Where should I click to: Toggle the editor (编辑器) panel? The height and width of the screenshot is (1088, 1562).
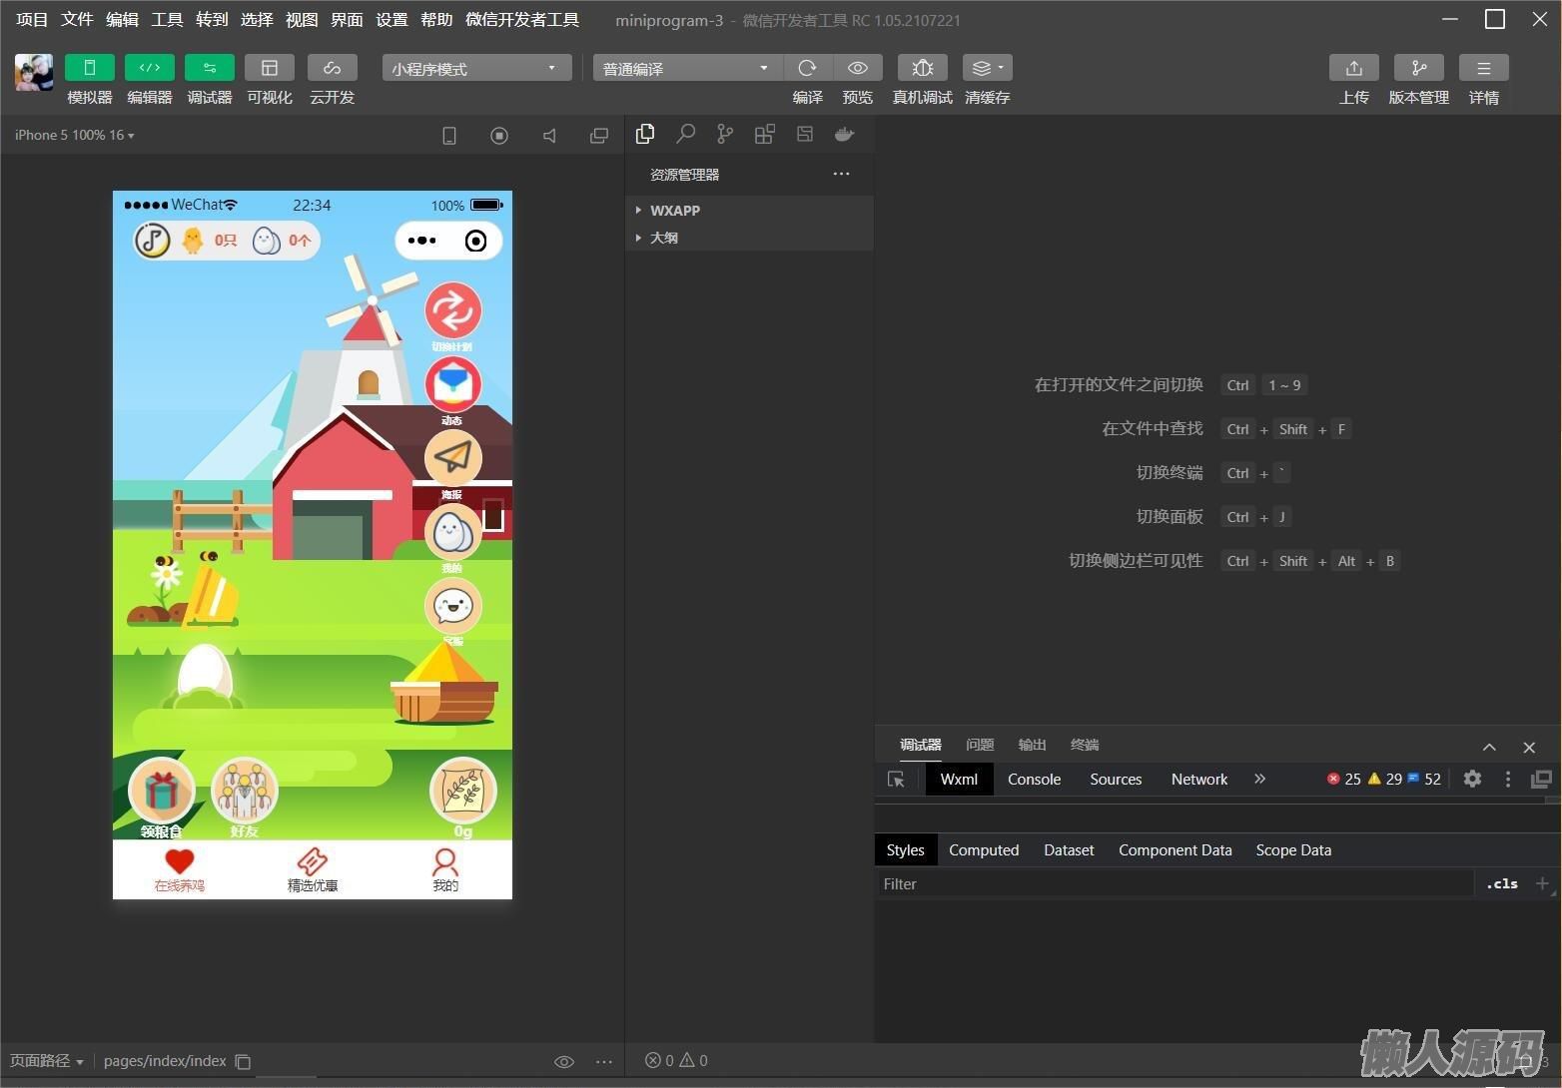[149, 68]
